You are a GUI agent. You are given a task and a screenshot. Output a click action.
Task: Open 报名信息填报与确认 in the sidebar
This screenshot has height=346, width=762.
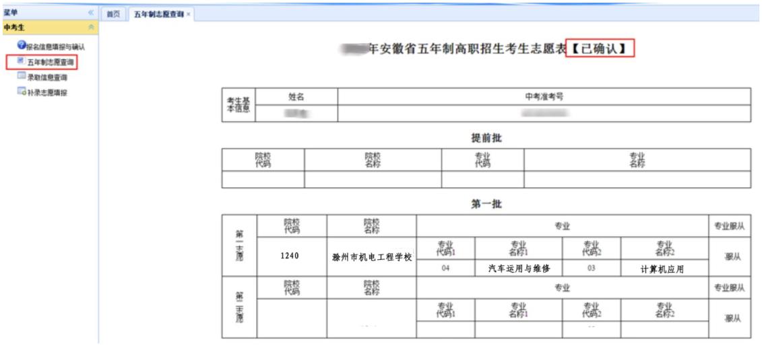55,46
